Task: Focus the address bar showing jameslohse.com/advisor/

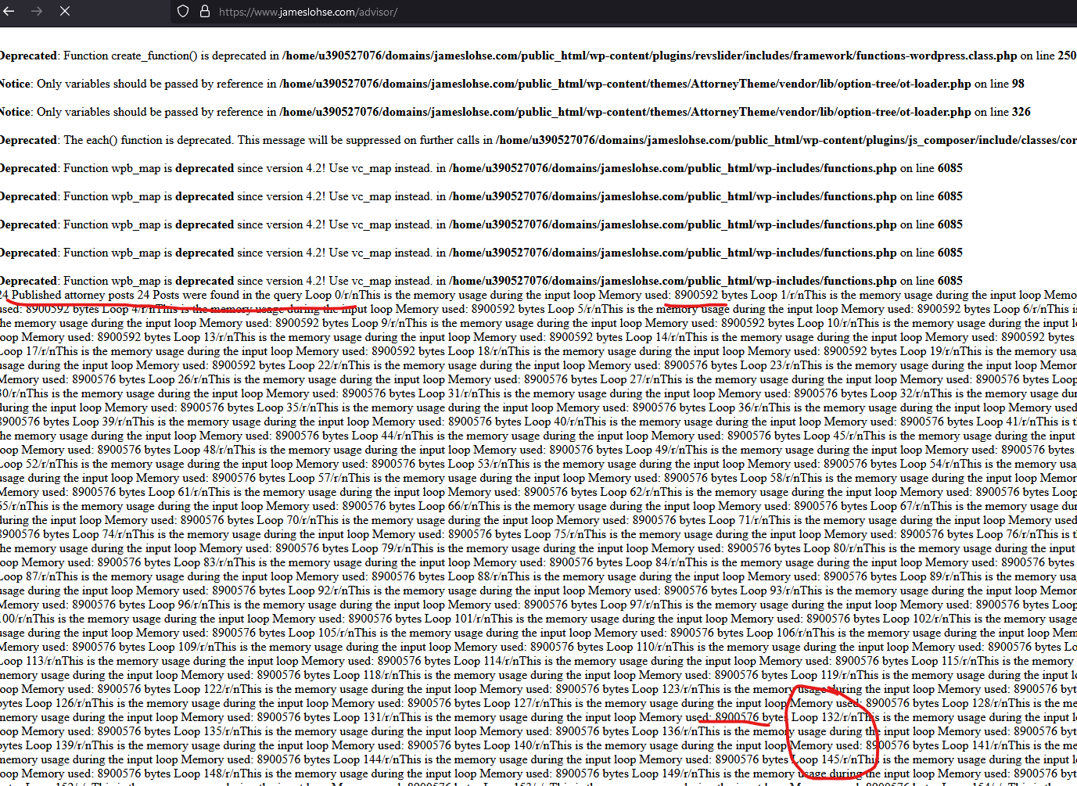Action: coord(308,12)
